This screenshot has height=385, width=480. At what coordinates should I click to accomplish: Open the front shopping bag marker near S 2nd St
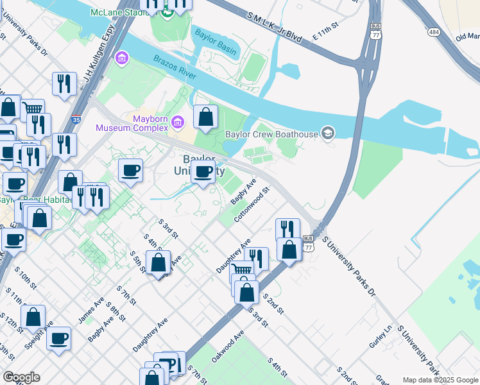point(246,295)
